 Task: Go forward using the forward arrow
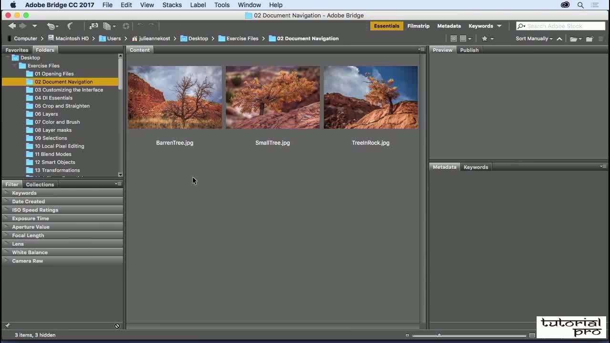pyautogui.click(x=22, y=26)
